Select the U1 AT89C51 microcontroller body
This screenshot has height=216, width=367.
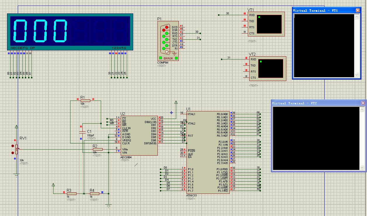[x=208, y=152]
